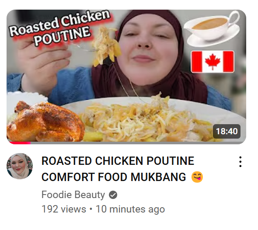Click the 18:40 duration badge
Viewport: 258px width, 230px height.
pyautogui.click(x=227, y=131)
